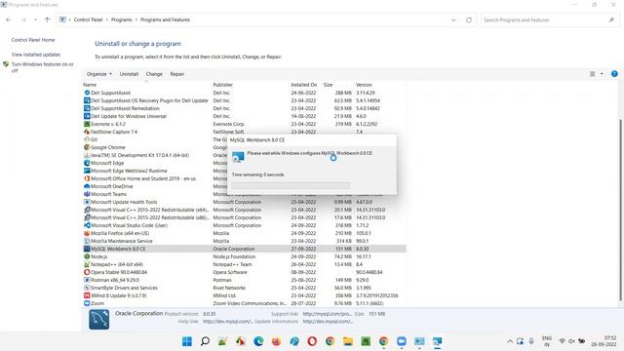Viewport: 624px width, 351px height.
Task: Launch Opera from the taskbar
Action: point(312,341)
